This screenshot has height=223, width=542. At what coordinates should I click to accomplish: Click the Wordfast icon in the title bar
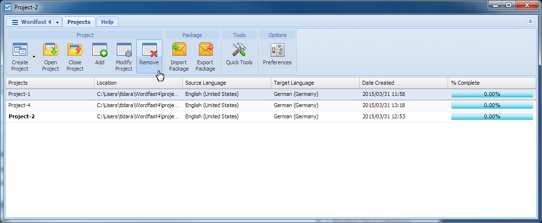(8, 7)
